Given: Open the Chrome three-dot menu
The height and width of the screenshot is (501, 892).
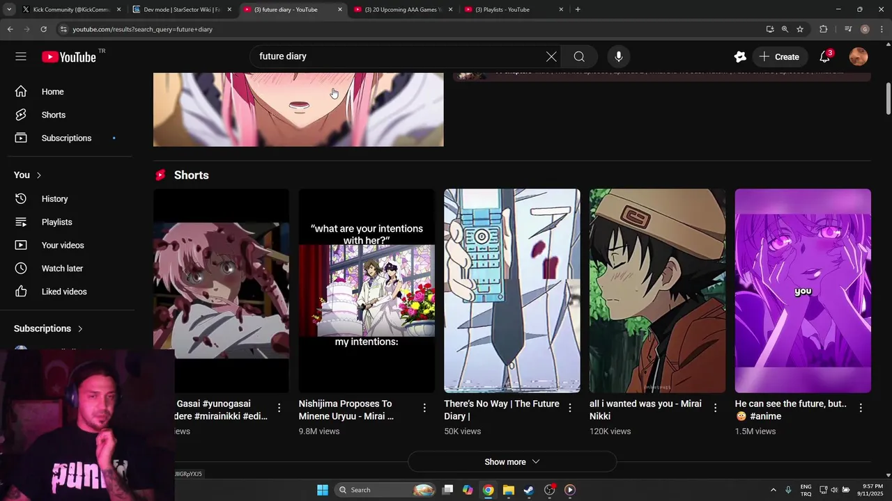Looking at the screenshot, I should (882, 29).
